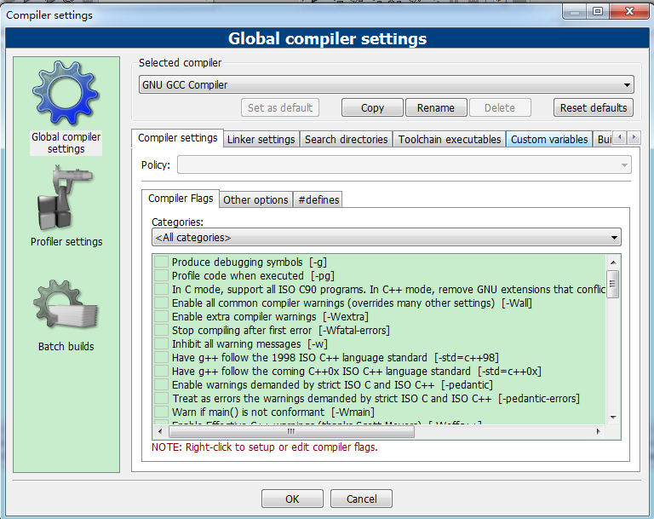Open the partially visible Bui tab
Screen dimensions: 654x519
(603, 140)
